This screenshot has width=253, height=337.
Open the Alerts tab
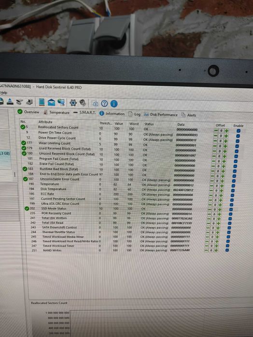189,115
